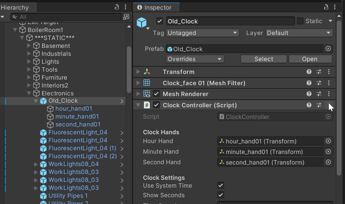Open Transform component context menu
The width and height of the screenshot is (345, 204).
point(329,72)
